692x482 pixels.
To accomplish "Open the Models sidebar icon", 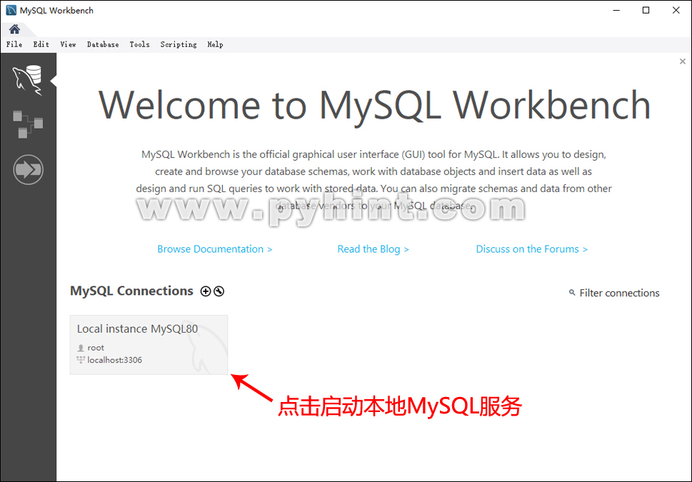I will [28, 124].
